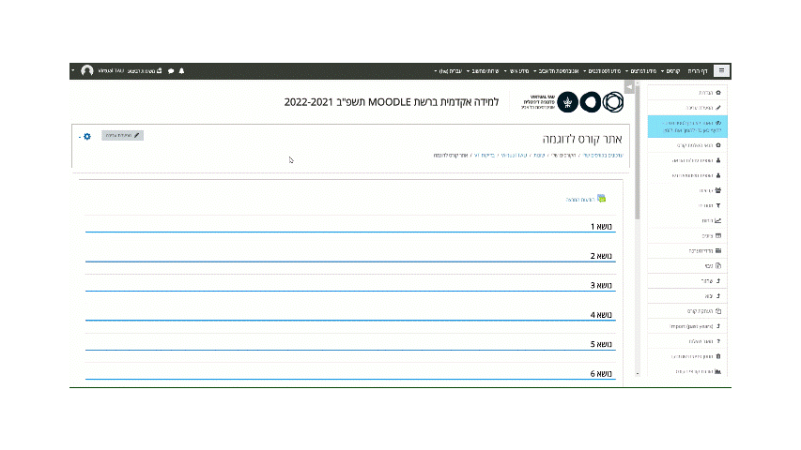Open the trash-can sidebar item
Screen dimensions: 801x450
[x=687, y=356]
